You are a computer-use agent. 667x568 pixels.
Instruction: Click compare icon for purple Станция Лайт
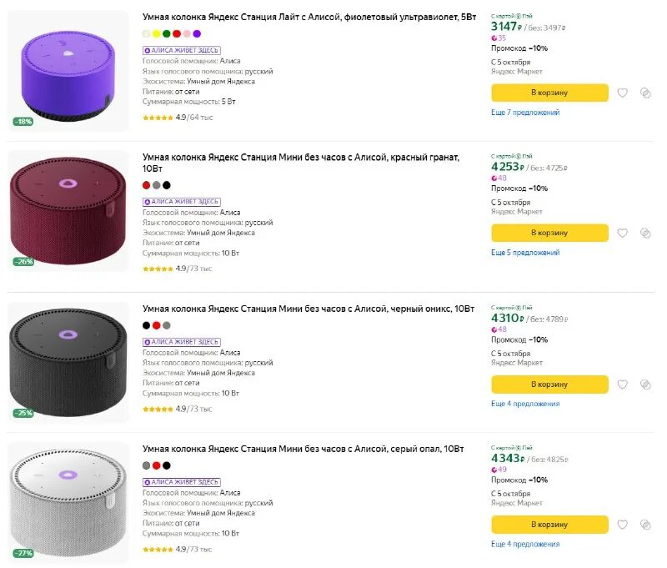pos(645,93)
